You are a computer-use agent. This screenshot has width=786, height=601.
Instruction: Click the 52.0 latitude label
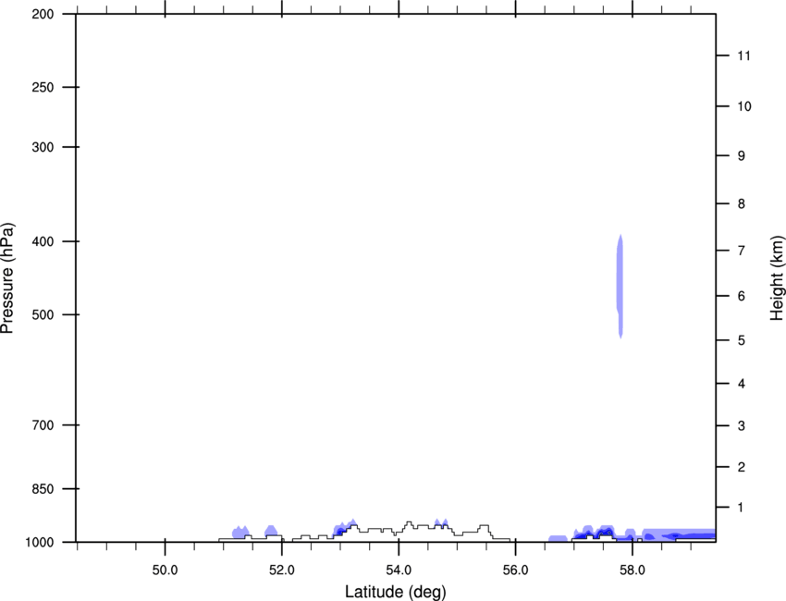coord(282,570)
